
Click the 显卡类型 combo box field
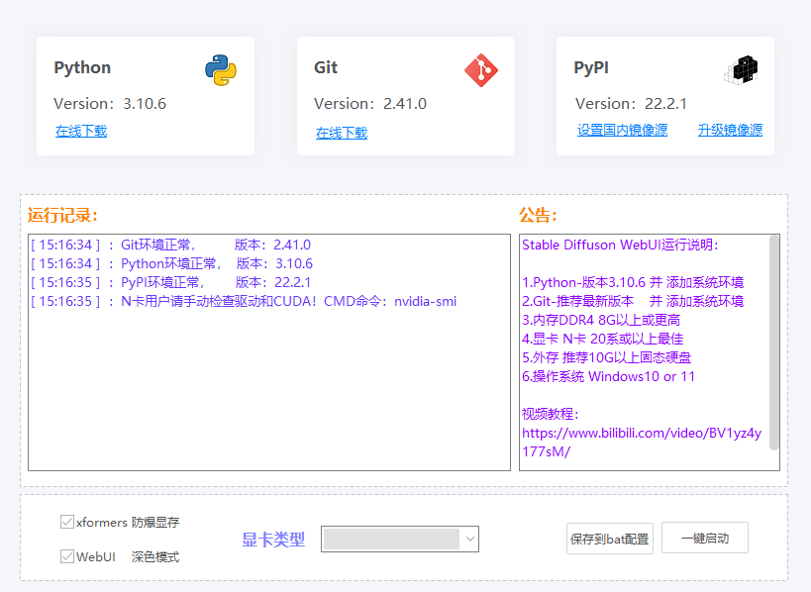pyautogui.click(x=400, y=539)
